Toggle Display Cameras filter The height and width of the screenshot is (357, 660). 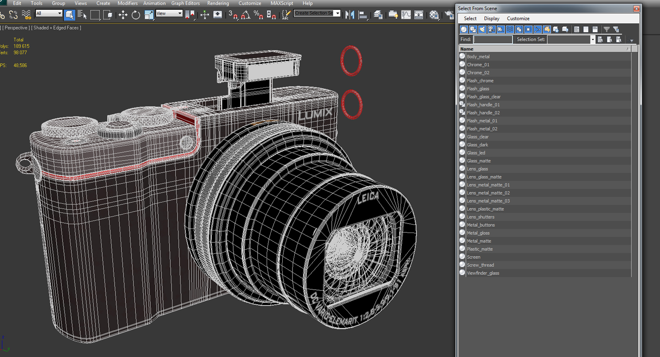click(491, 29)
